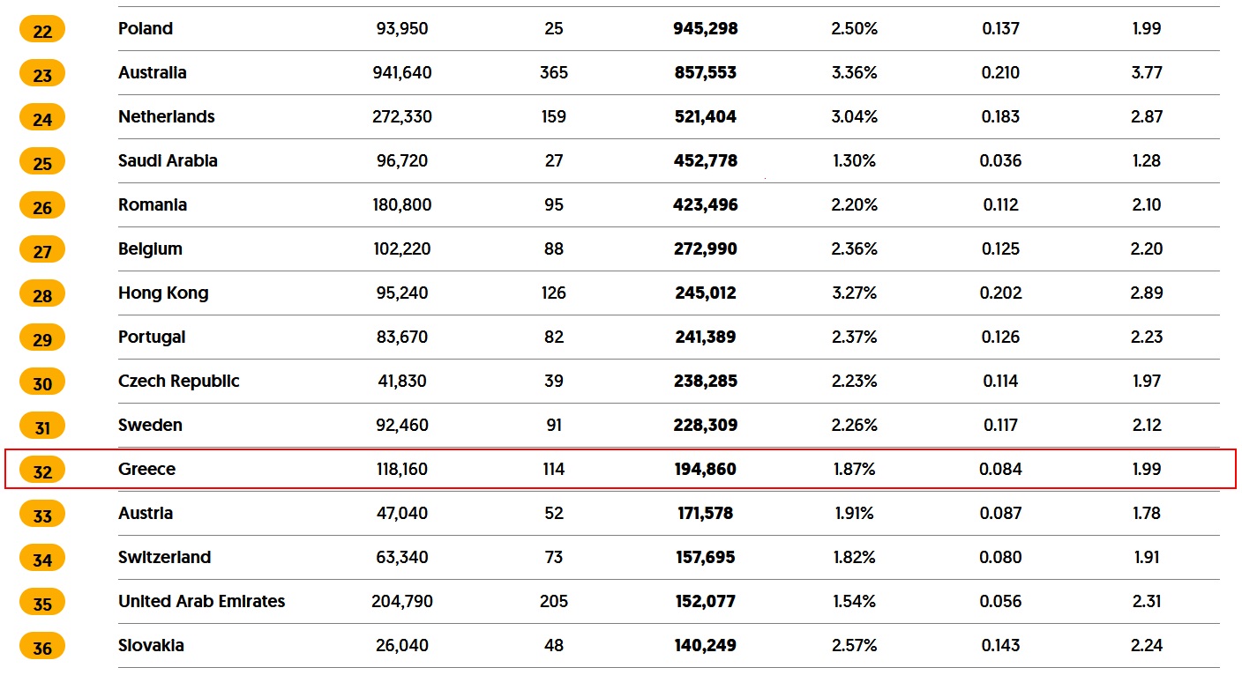This screenshot has height=675, width=1242.
Task: Select the rank 30 orange badge
Action: pyautogui.click(x=42, y=382)
